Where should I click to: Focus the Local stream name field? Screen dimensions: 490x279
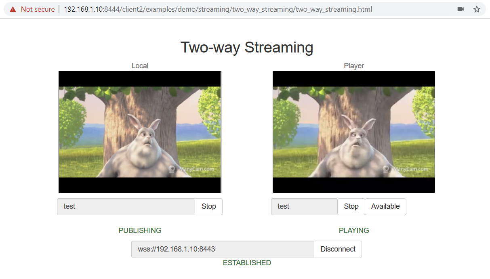126,207
